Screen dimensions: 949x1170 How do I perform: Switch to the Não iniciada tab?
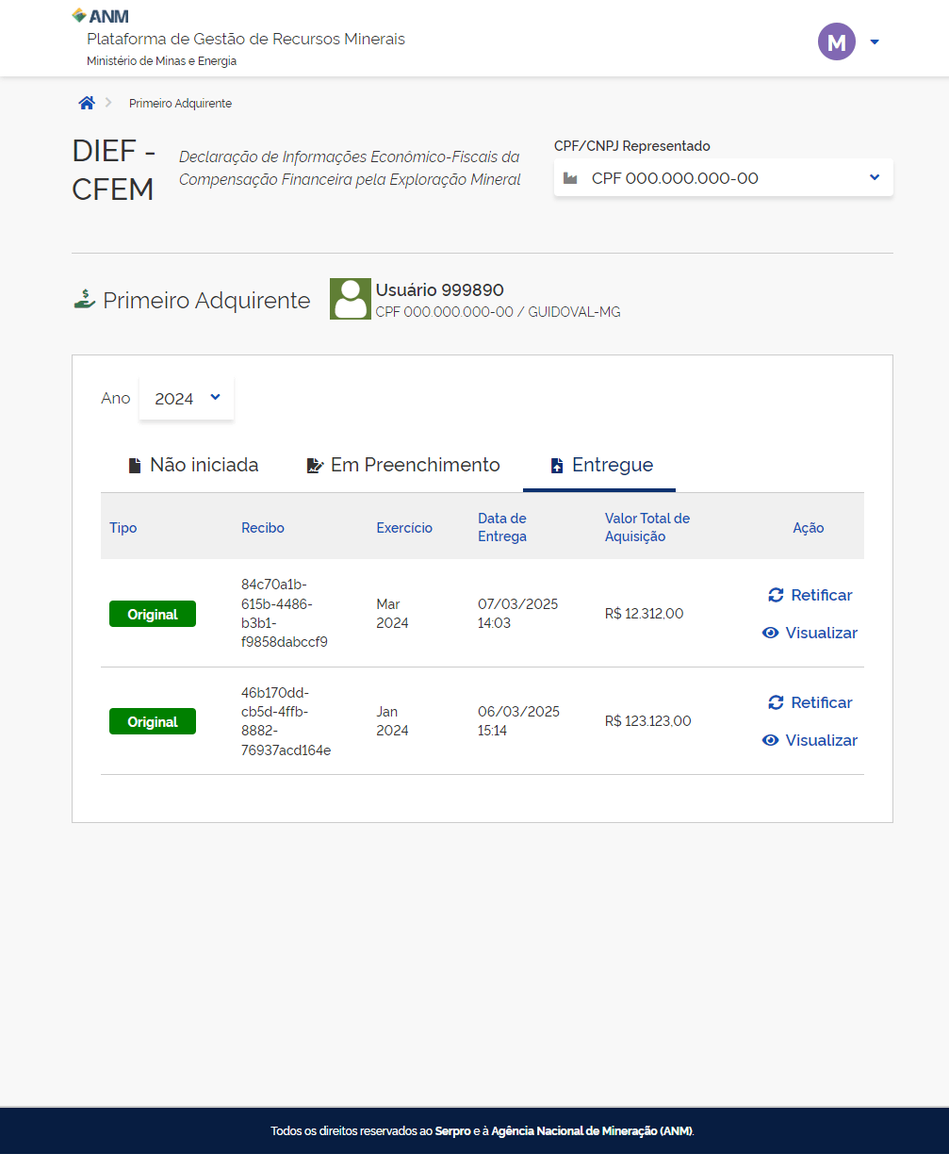click(x=193, y=465)
